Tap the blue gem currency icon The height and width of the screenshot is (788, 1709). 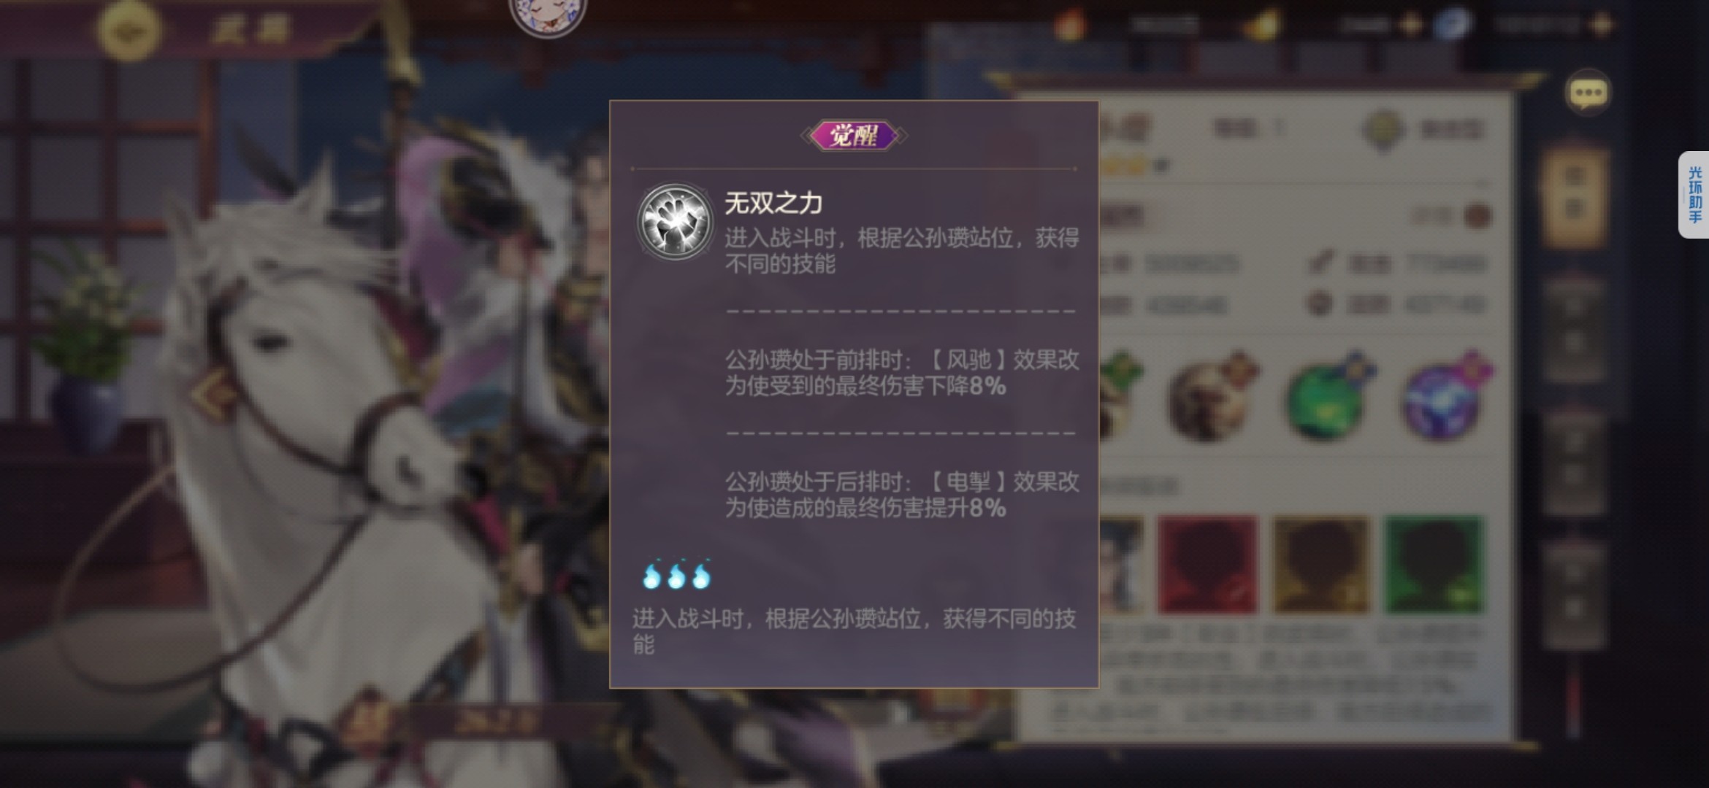pyautogui.click(x=1451, y=25)
